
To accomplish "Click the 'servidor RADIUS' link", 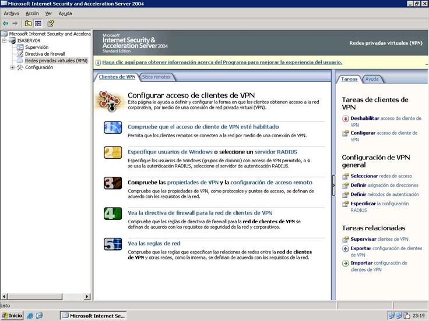I will click(276, 152).
